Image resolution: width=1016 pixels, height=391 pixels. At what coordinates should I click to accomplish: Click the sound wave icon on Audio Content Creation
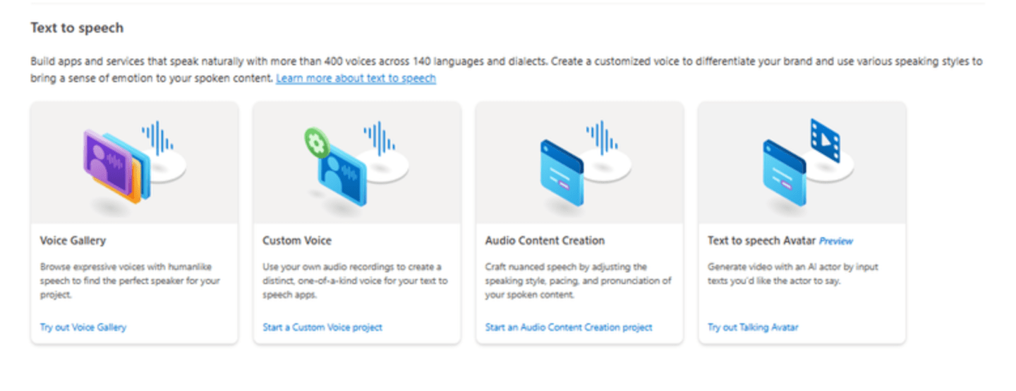coord(602,137)
